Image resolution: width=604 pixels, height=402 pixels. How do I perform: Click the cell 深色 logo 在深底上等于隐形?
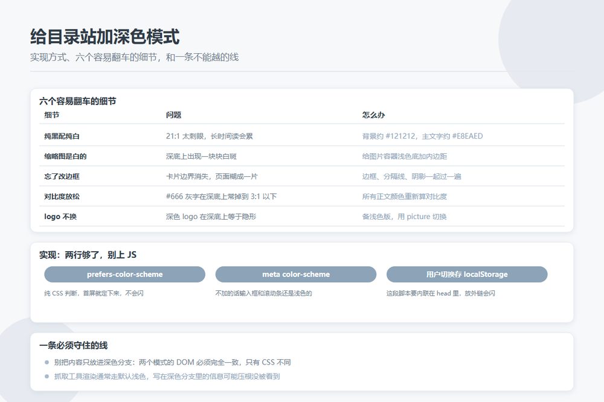click(211, 217)
